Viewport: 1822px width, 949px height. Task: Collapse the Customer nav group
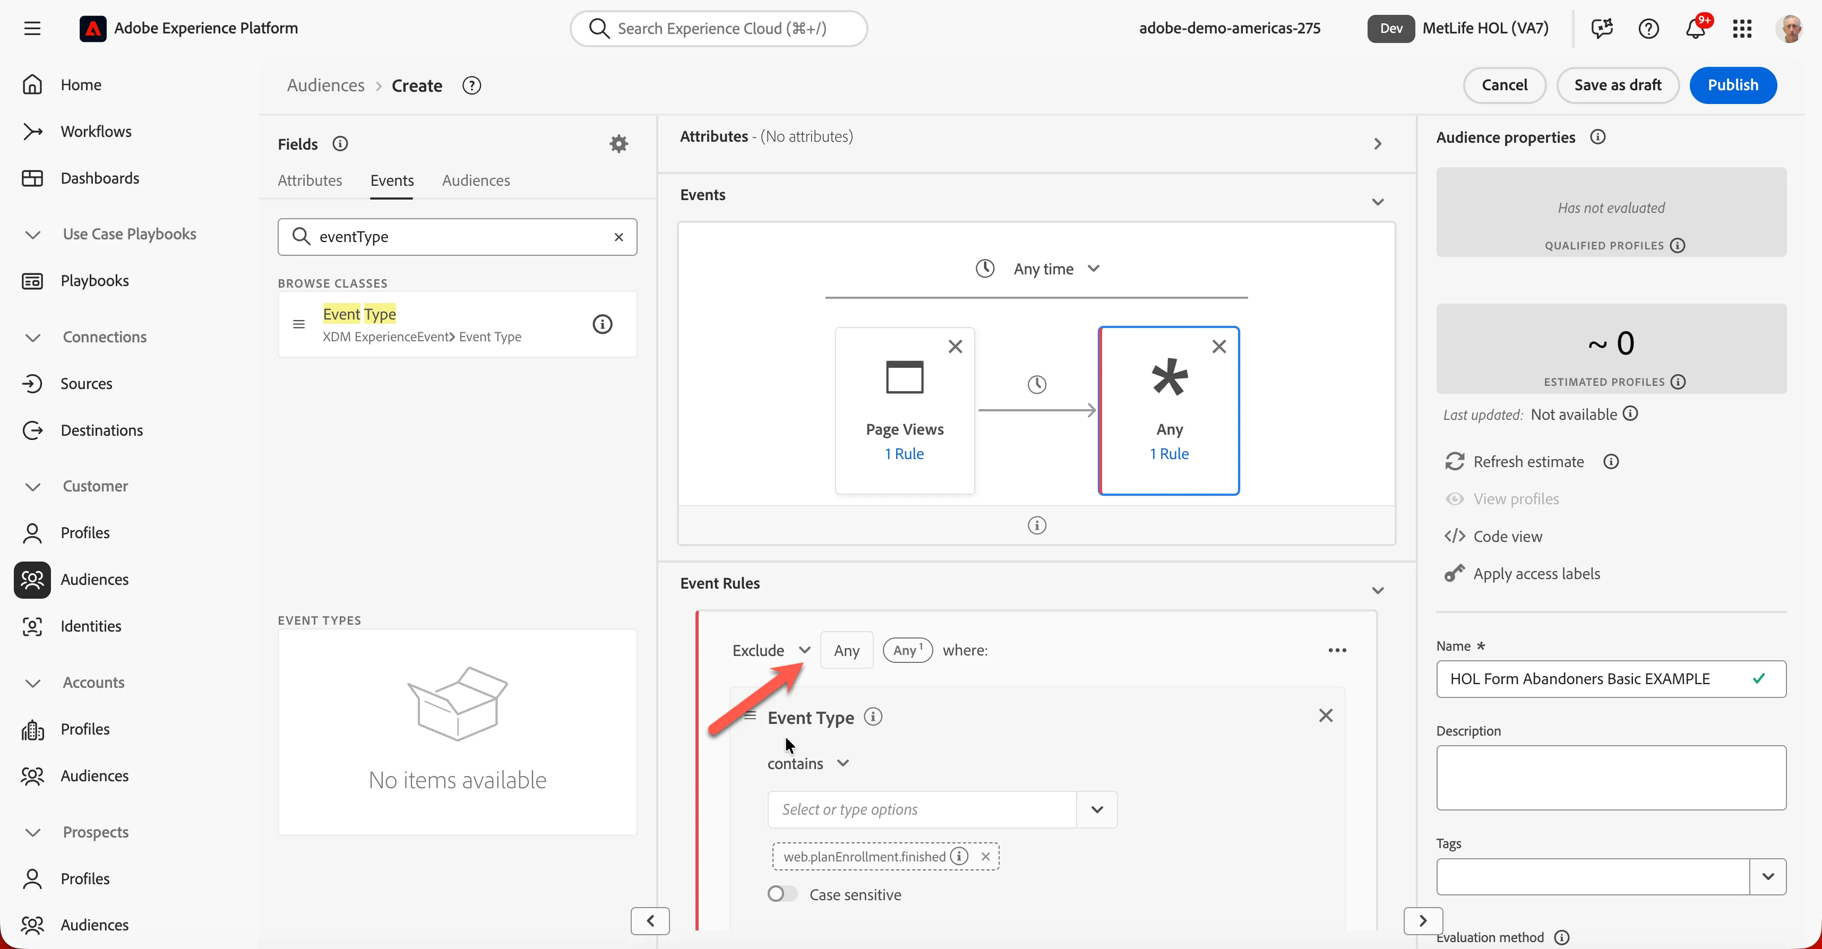click(32, 487)
